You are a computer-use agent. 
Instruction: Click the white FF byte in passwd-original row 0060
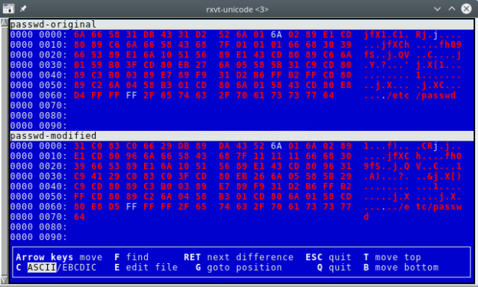click(x=131, y=96)
